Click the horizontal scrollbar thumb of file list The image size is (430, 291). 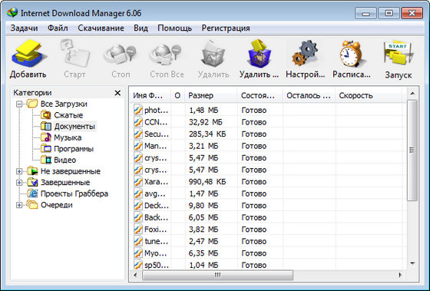tap(218, 275)
